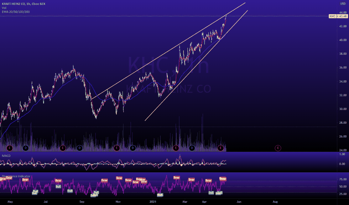Click the 1.00 value on the MACD scale
This screenshot has width=349, height=205.
pos(343,154)
